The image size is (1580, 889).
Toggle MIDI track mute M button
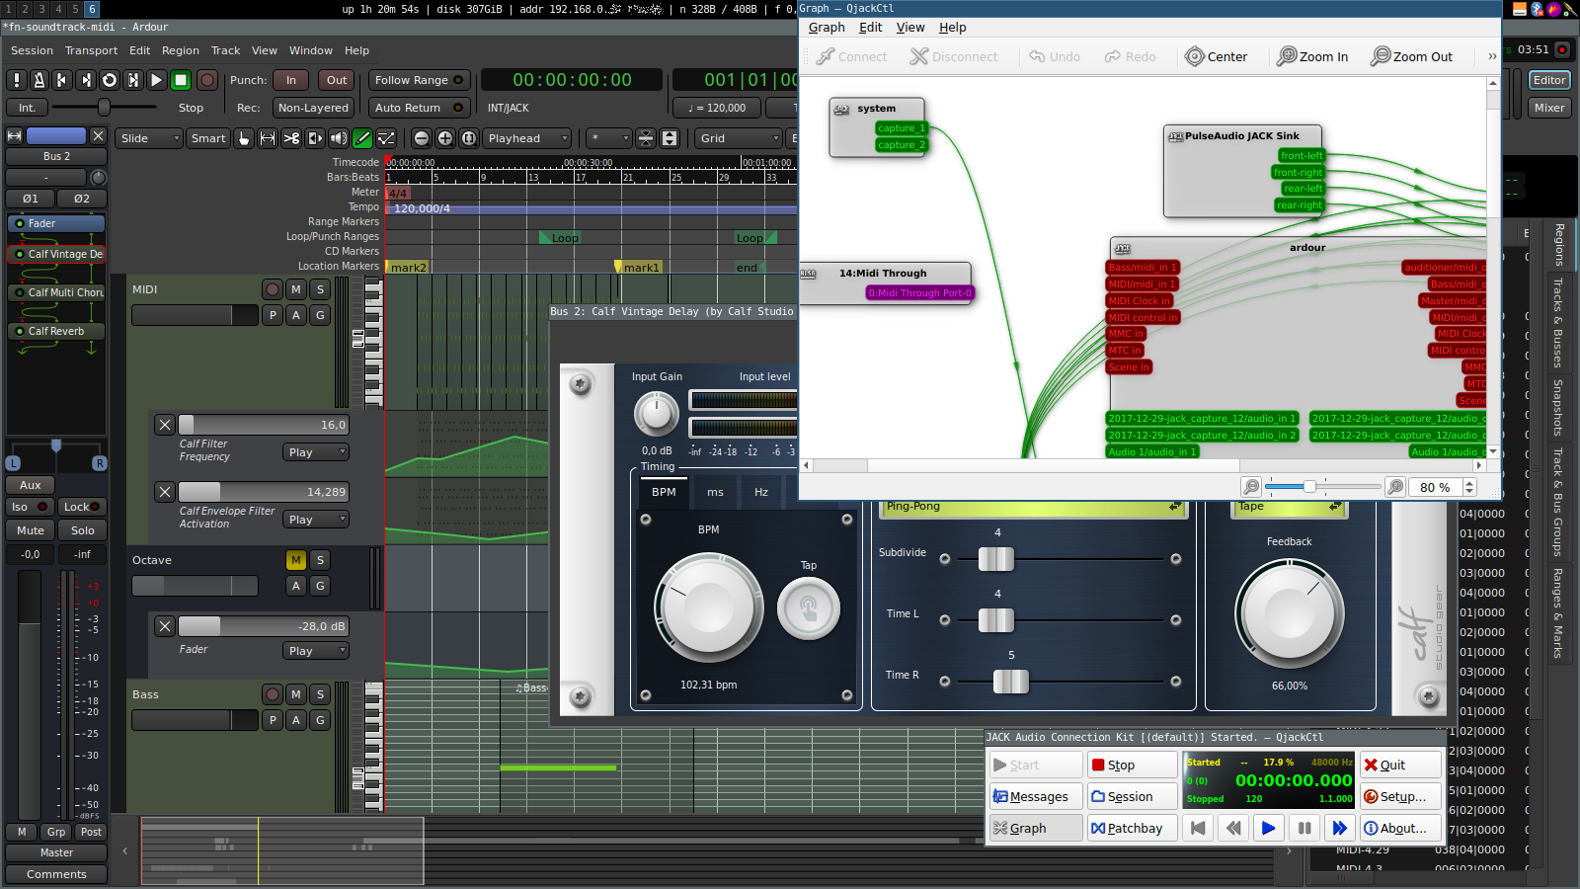point(296,289)
